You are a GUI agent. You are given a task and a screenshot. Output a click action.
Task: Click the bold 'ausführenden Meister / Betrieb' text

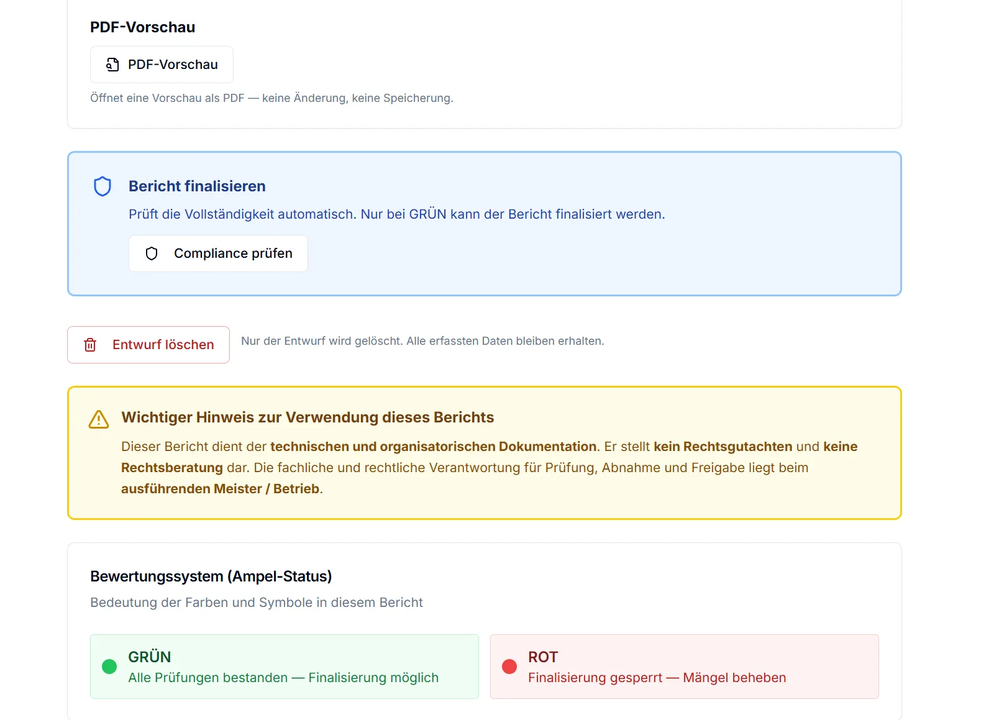pos(220,489)
